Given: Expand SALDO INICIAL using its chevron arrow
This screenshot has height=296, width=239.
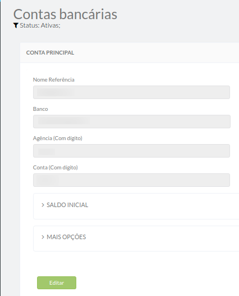Looking at the screenshot, I should pyautogui.click(x=43, y=205).
